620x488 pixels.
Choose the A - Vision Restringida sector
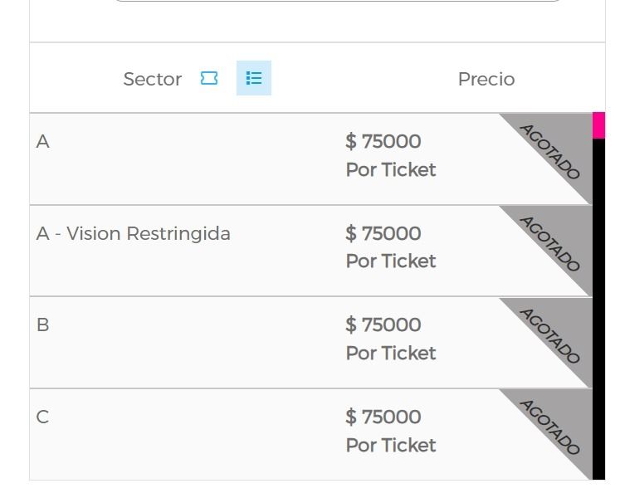click(x=134, y=233)
